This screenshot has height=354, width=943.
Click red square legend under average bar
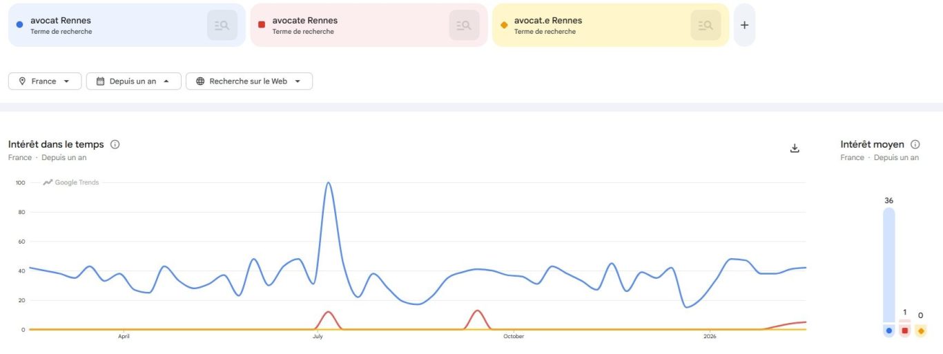pyautogui.click(x=905, y=331)
